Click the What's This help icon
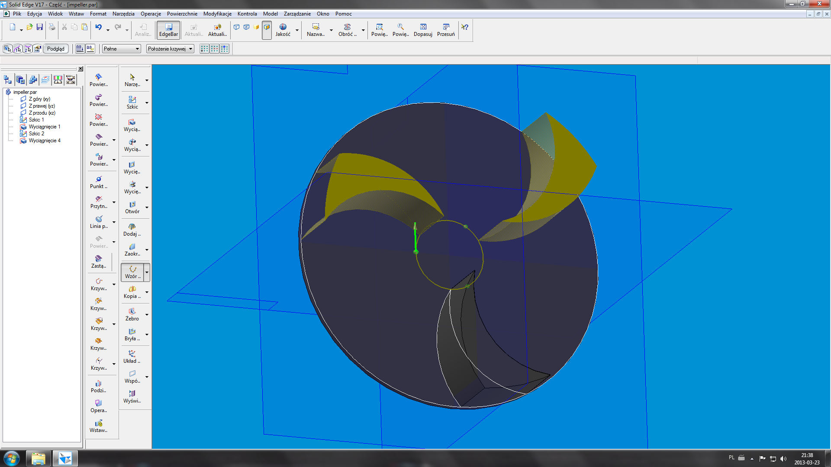Screen dimensions: 831x467 tap(464, 27)
